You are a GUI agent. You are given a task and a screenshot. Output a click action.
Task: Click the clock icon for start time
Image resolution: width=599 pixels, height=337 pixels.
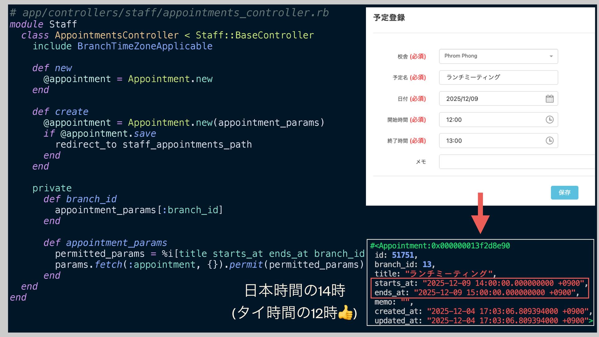549,120
